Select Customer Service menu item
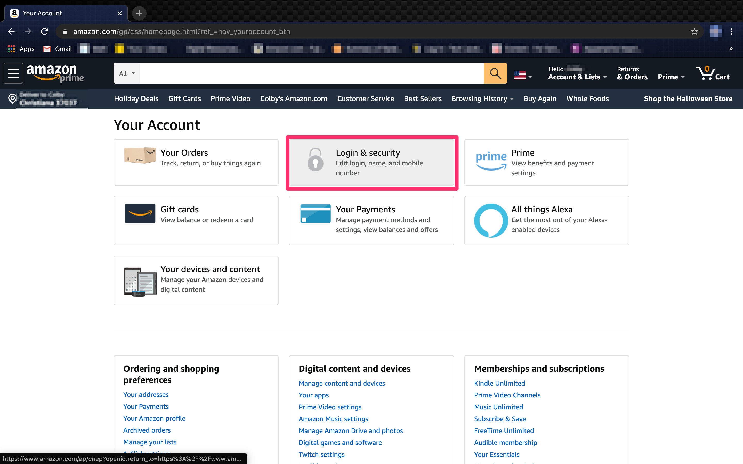743x464 pixels. click(x=365, y=98)
